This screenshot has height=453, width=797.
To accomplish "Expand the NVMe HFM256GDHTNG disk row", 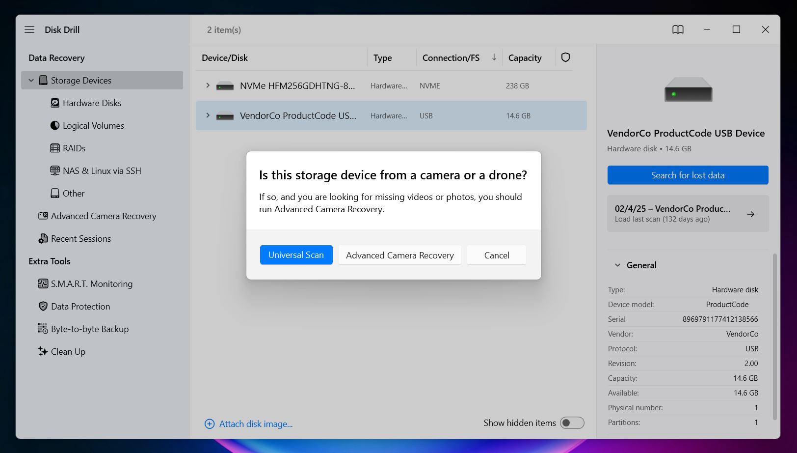I will [208, 85].
